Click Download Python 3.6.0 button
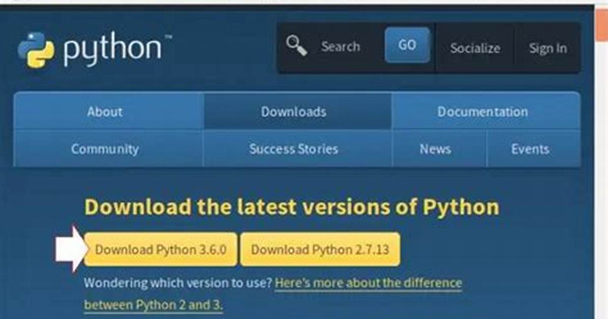Screen dimensions: 608x319 (x=161, y=249)
